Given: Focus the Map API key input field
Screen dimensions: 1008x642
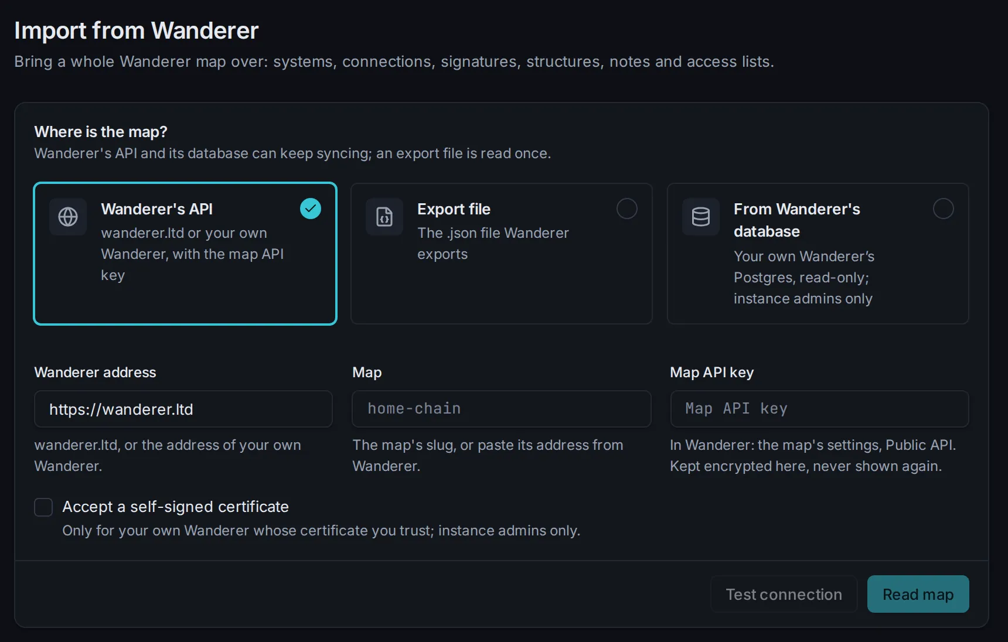Looking at the screenshot, I should (819, 409).
